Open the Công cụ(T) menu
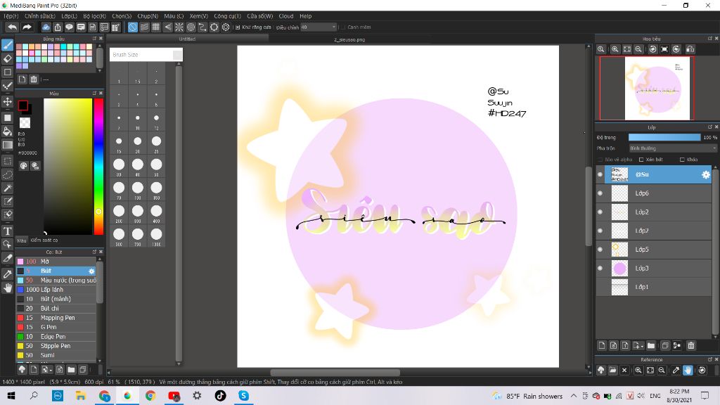720x405 pixels. pyautogui.click(x=227, y=16)
